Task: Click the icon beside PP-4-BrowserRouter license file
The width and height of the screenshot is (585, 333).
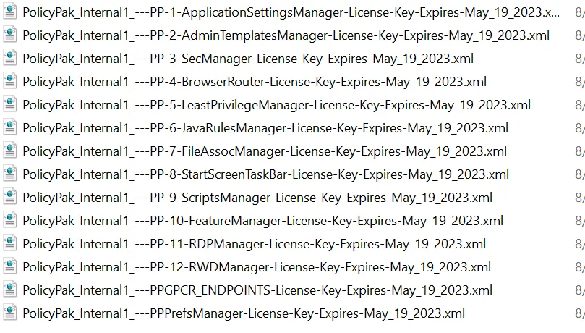Action: click(x=9, y=81)
